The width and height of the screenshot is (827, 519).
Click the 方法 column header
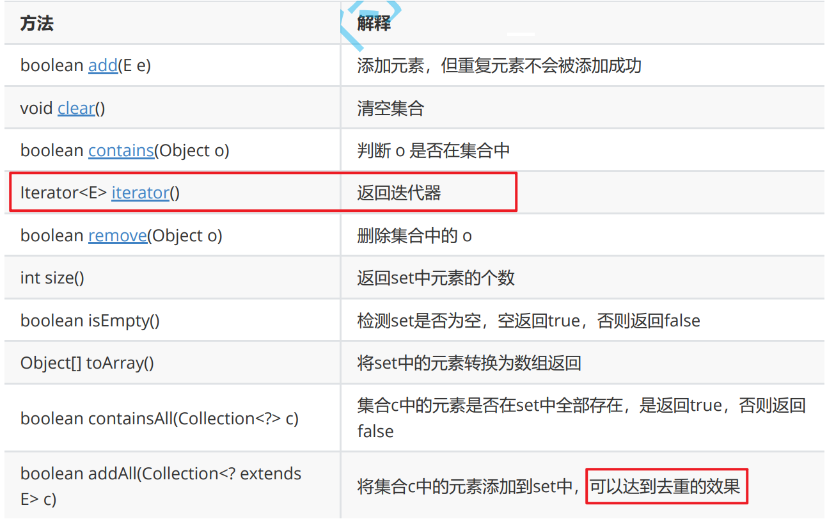tap(37, 24)
